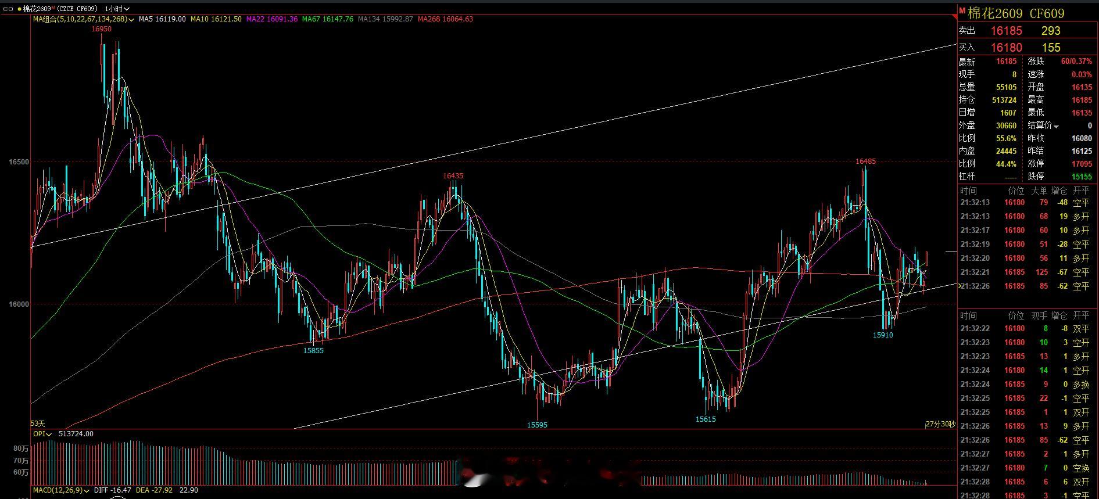Click the 持仓 value 513724
The image size is (1099, 499).
1004,100
